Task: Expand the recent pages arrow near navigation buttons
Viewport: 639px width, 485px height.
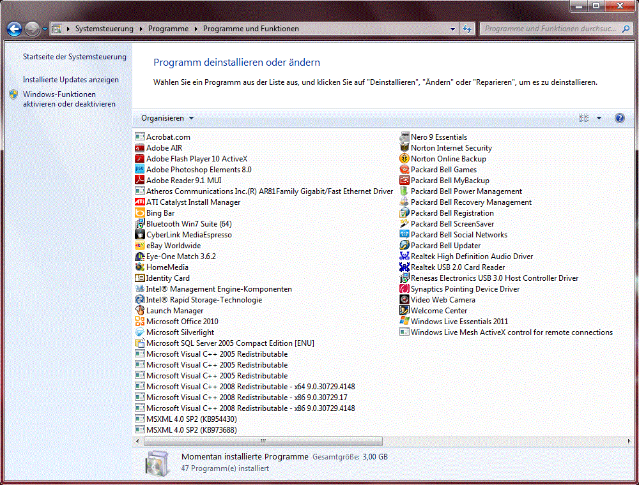Action: pos(45,29)
